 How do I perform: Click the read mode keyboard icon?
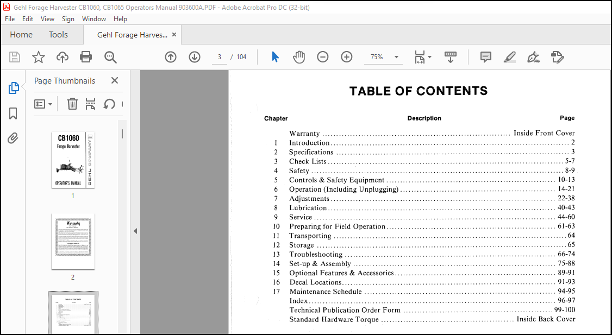point(451,57)
